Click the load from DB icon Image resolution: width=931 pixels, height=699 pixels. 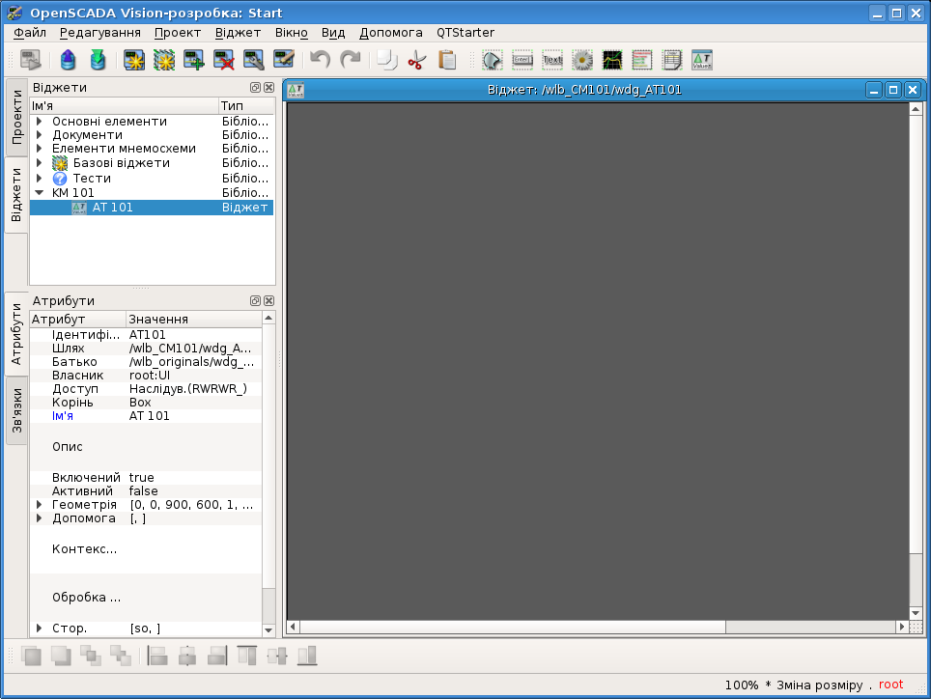coord(68,60)
